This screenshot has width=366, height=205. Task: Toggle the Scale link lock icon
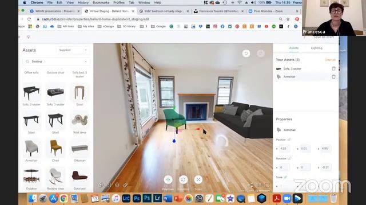(285, 177)
